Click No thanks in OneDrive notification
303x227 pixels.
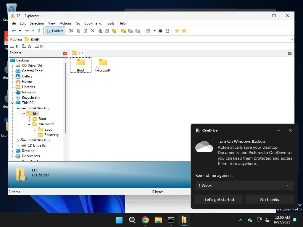[x=269, y=200]
